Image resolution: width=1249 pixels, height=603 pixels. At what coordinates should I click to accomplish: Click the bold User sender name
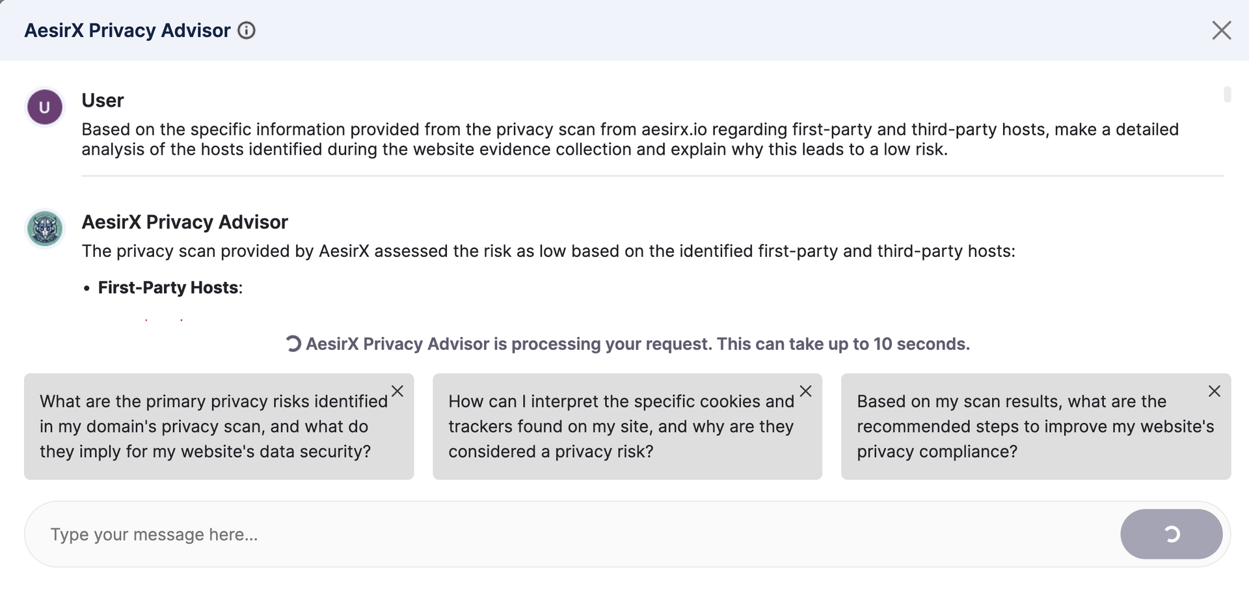coord(103,101)
